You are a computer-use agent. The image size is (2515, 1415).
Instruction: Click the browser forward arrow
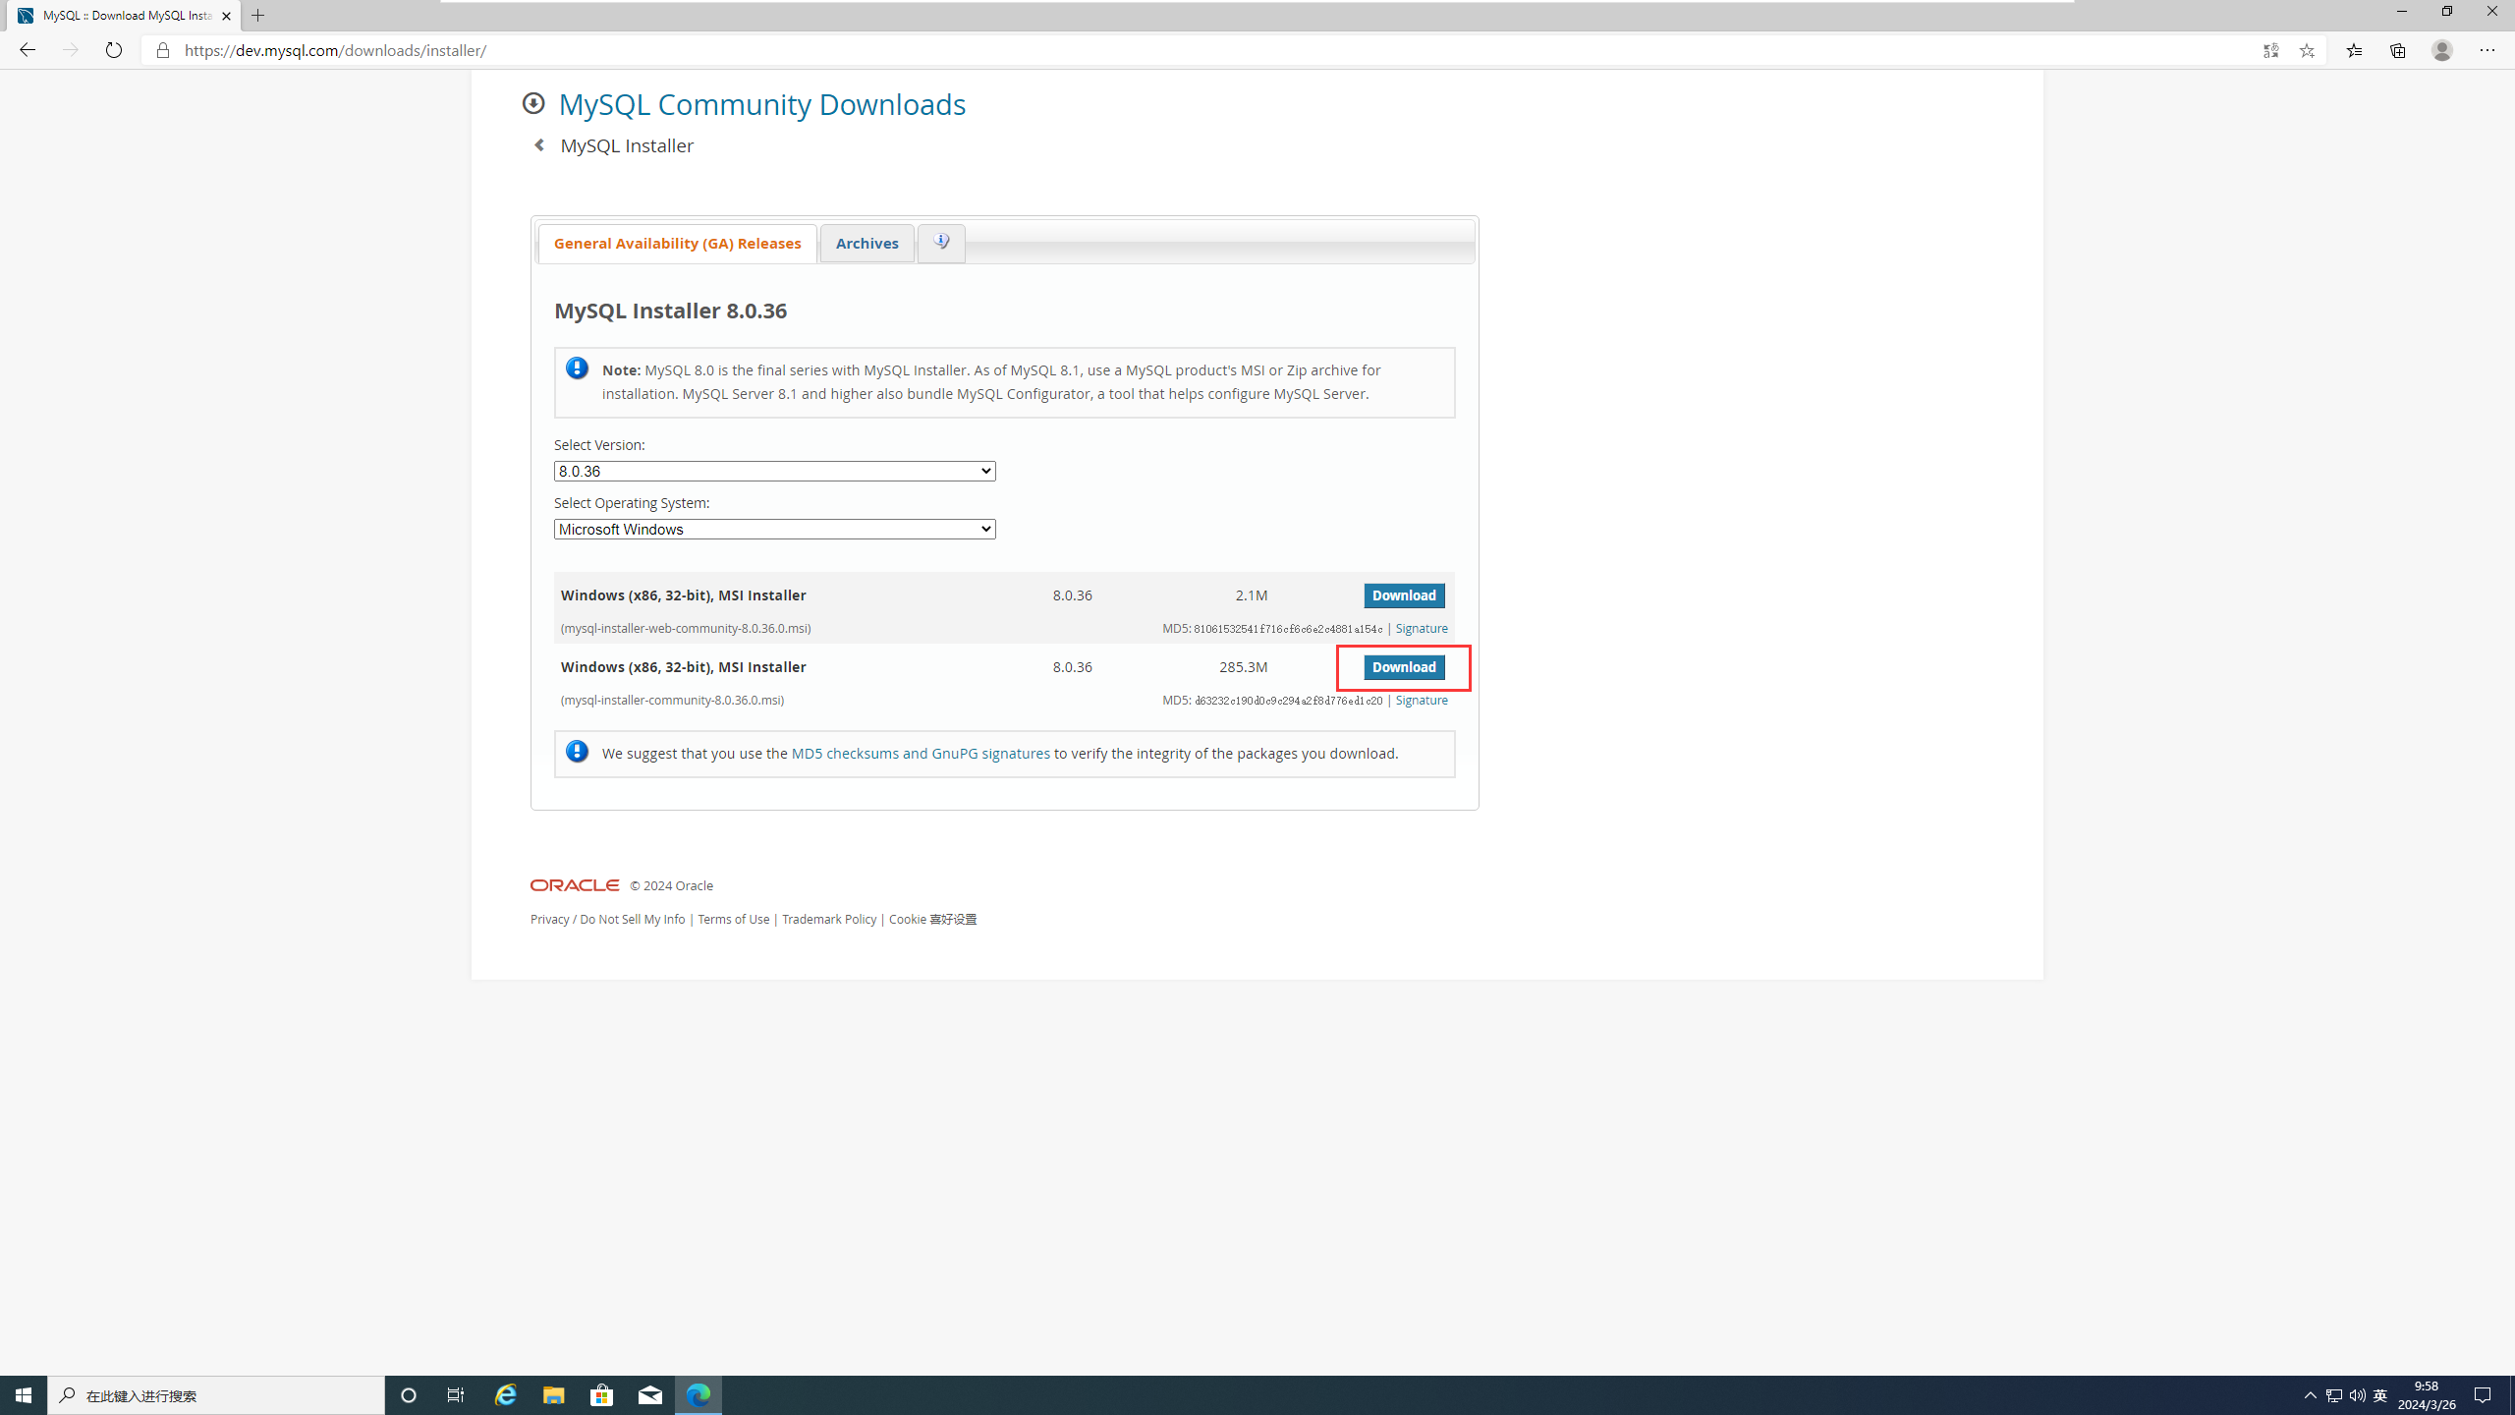(70, 50)
